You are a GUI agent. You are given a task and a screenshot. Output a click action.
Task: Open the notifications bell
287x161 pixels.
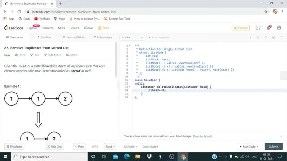point(268,28)
